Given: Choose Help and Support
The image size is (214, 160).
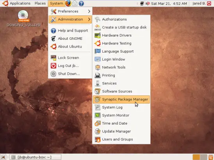Looking at the screenshot, I should click(70, 31).
